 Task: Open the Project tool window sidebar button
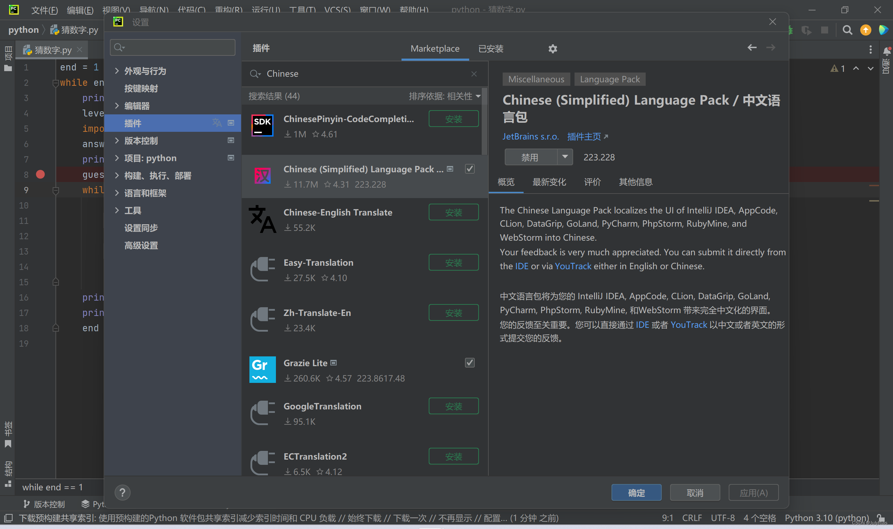click(x=8, y=59)
